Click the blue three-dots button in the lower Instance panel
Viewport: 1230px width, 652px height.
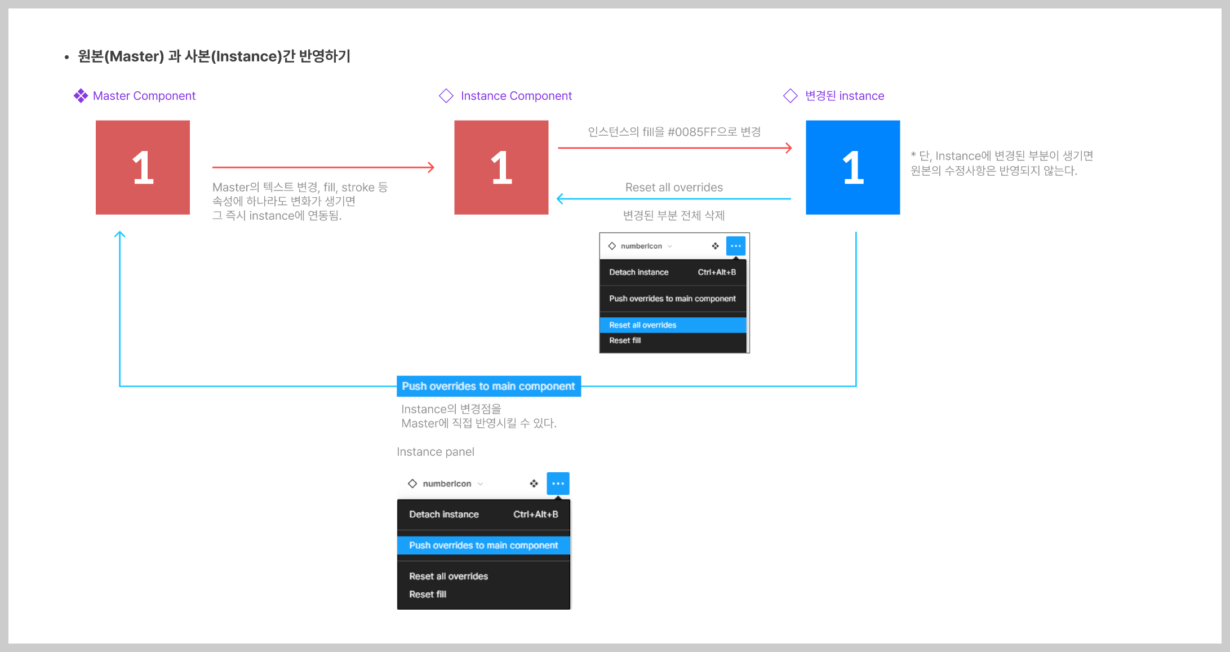(x=558, y=484)
